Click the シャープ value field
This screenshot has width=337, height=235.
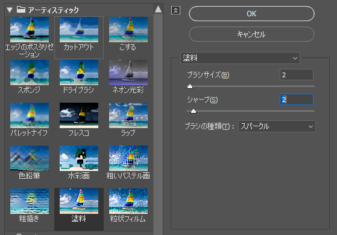tap(297, 100)
